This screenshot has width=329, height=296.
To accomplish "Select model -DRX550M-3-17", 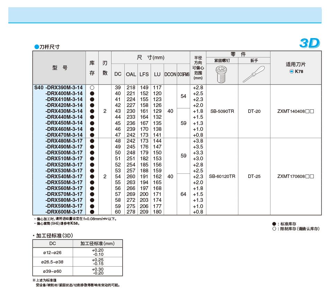I will (x=64, y=182).
